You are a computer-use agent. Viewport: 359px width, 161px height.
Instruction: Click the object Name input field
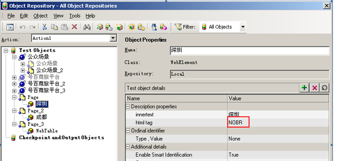point(249,51)
